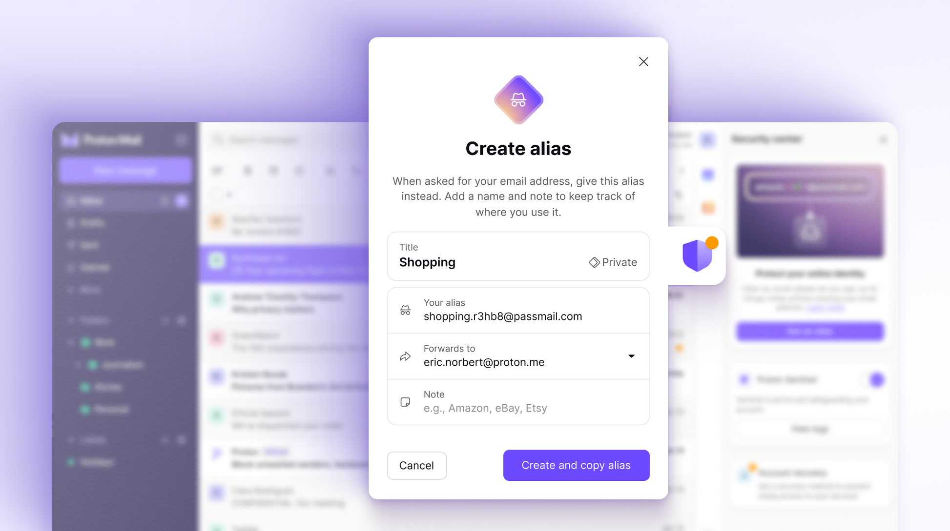Click the Private diamond icon next to Shopping
The width and height of the screenshot is (950, 531).
[x=594, y=261]
